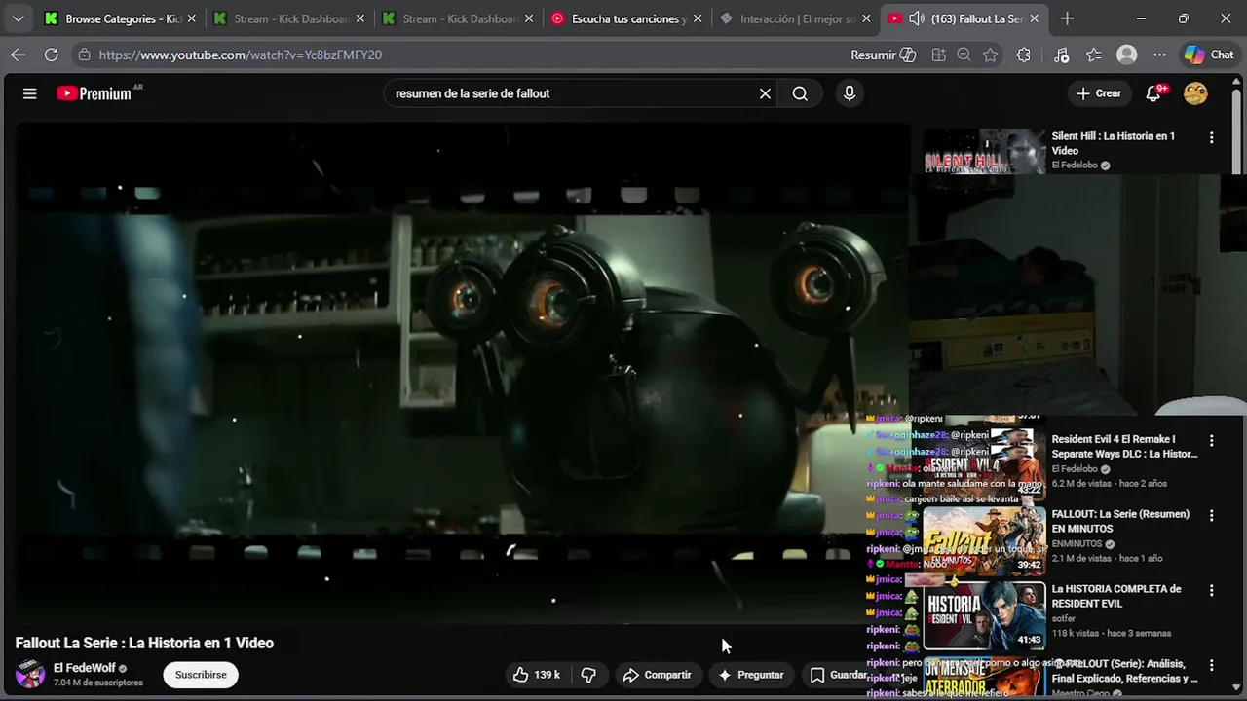This screenshot has width=1247, height=701.
Task: Open Silent Hill La Historia title
Action: pos(1114,143)
